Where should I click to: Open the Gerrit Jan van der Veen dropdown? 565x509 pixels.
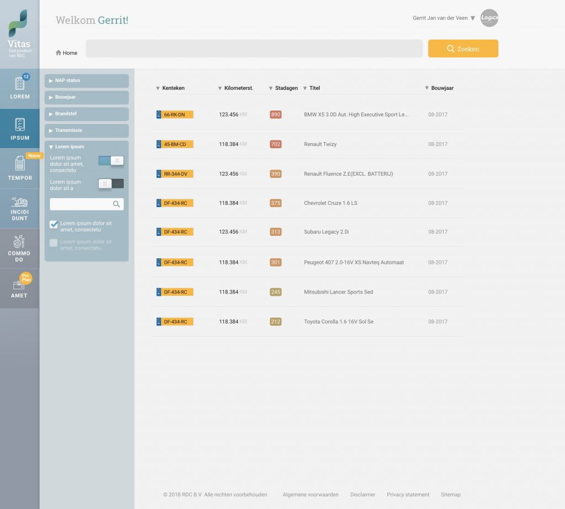coord(444,18)
